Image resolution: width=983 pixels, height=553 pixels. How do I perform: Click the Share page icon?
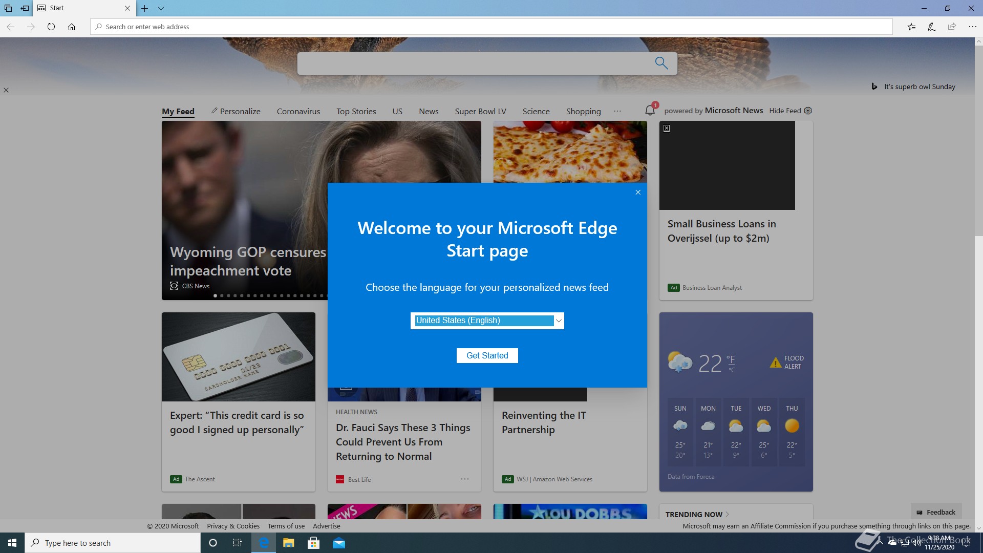(952, 27)
